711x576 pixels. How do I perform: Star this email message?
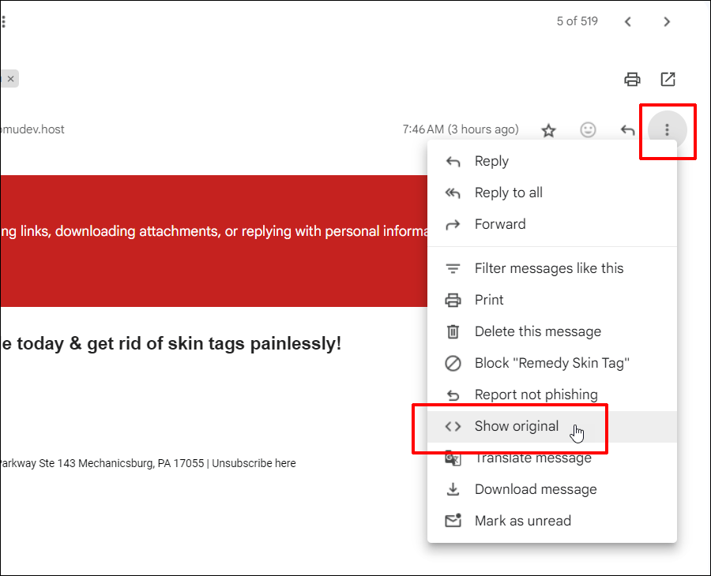[548, 129]
